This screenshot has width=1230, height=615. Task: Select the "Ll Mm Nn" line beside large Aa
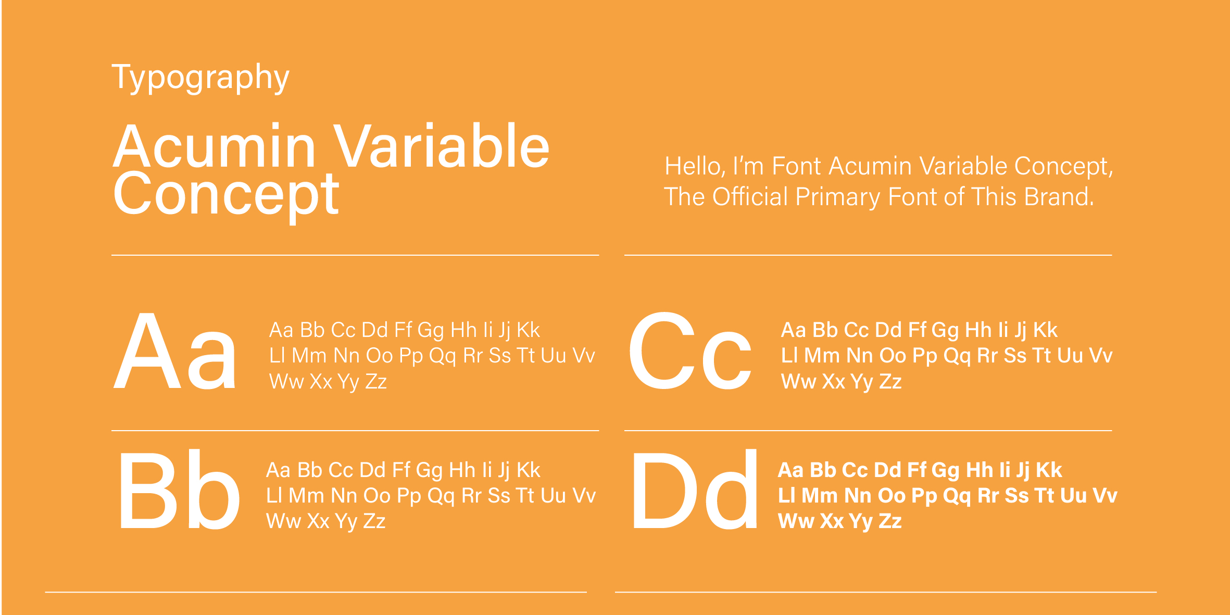pyautogui.click(x=432, y=356)
